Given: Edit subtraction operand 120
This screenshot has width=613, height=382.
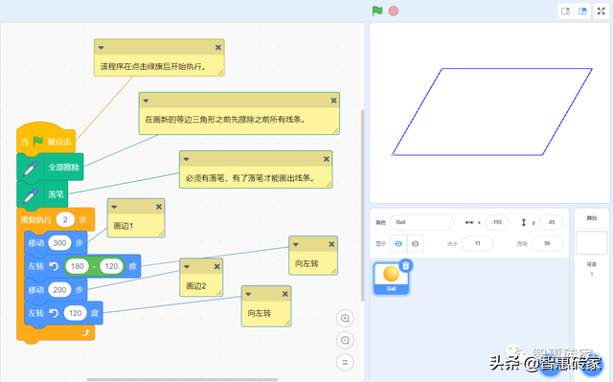Looking at the screenshot, I should coord(111,266).
